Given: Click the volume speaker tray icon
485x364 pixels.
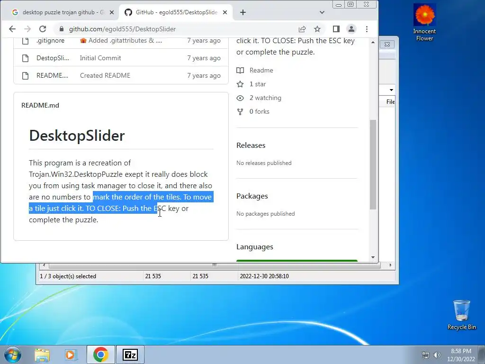Looking at the screenshot, I should pos(437,355).
